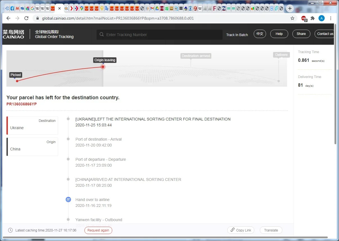Screen dimensions: 339x241
Task: Open the Help button
Action: click(279, 34)
